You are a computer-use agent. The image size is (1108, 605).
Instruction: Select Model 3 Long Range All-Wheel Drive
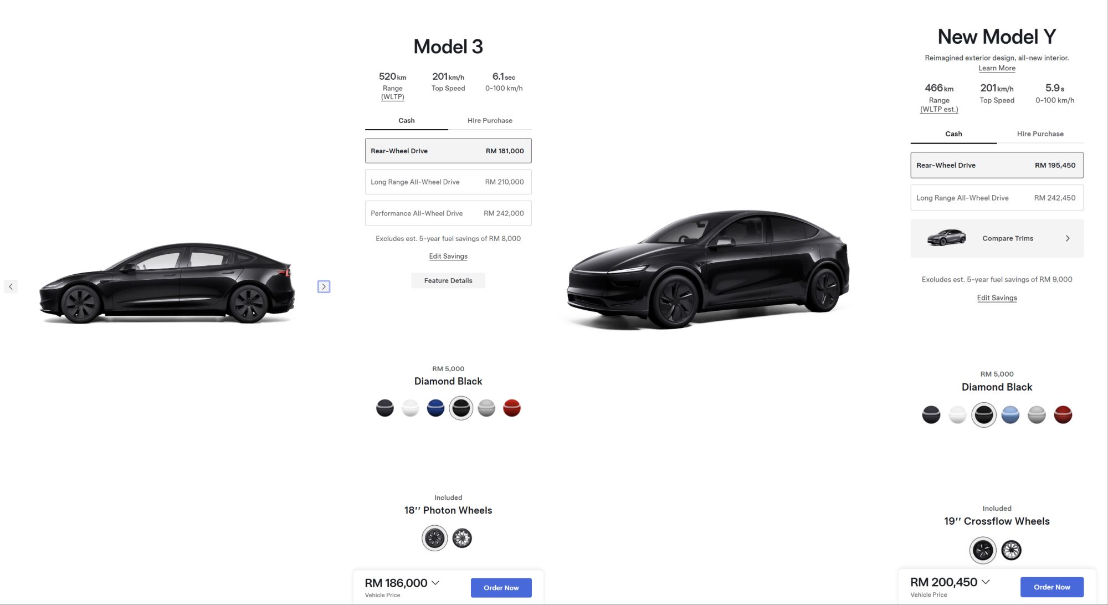point(448,182)
